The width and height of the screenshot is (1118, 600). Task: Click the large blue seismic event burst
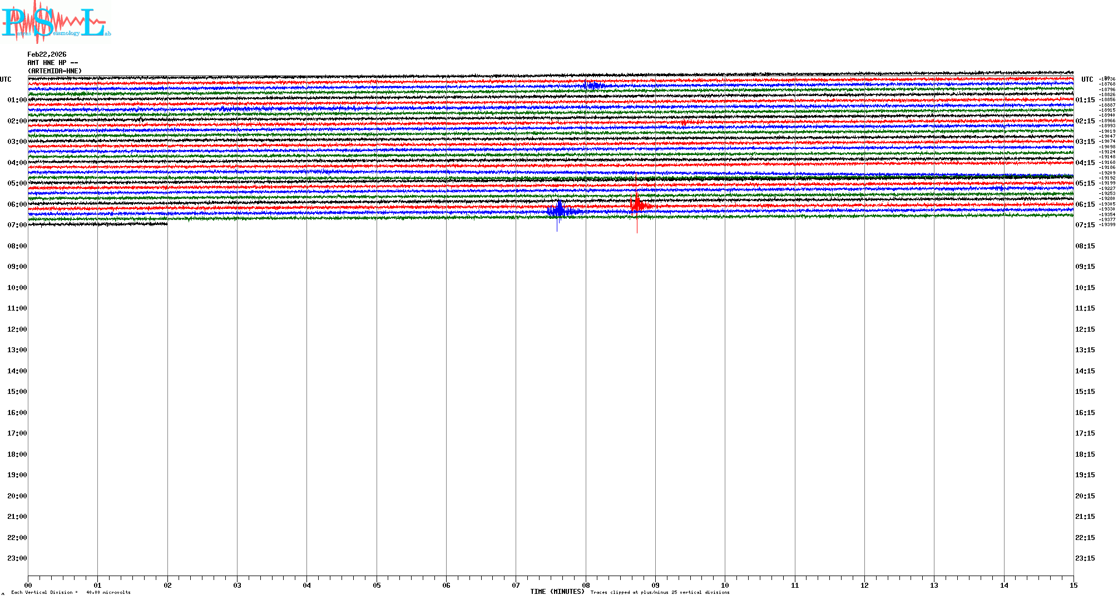tap(560, 211)
